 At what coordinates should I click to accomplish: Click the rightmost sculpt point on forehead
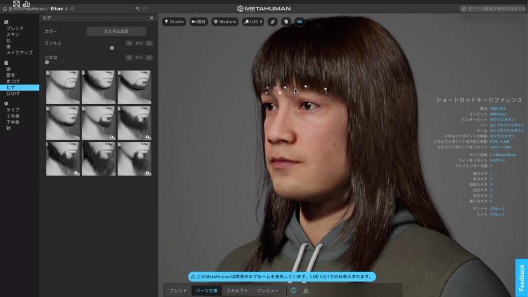tap(326, 89)
